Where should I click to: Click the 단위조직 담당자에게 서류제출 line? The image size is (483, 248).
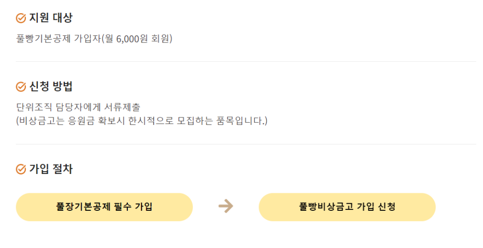coord(78,107)
